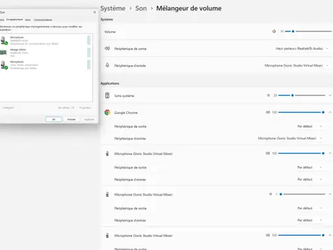
Task: Switch to Sons tab in Son dialog
Action: 28,20
